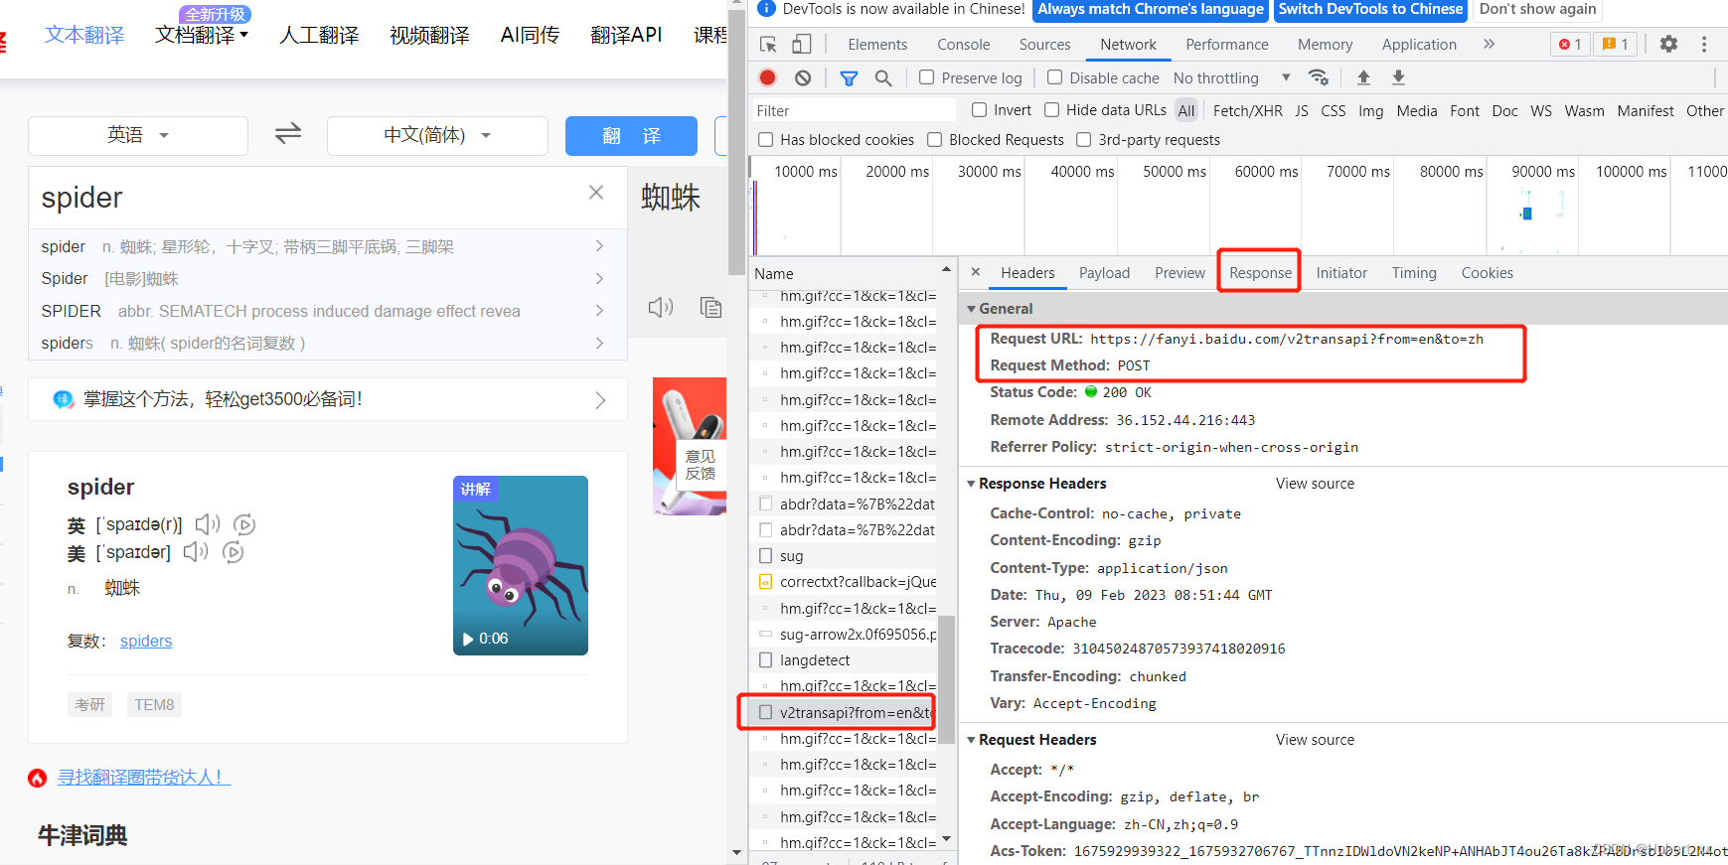Select the inspect element picker icon
Viewport: 1728px width, 865px height.
(x=768, y=45)
